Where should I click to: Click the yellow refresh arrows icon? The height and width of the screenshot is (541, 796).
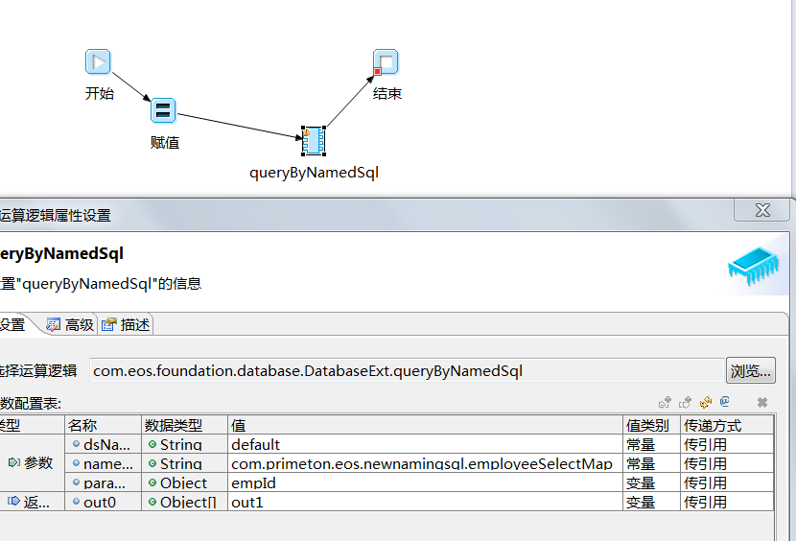tap(706, 402)
